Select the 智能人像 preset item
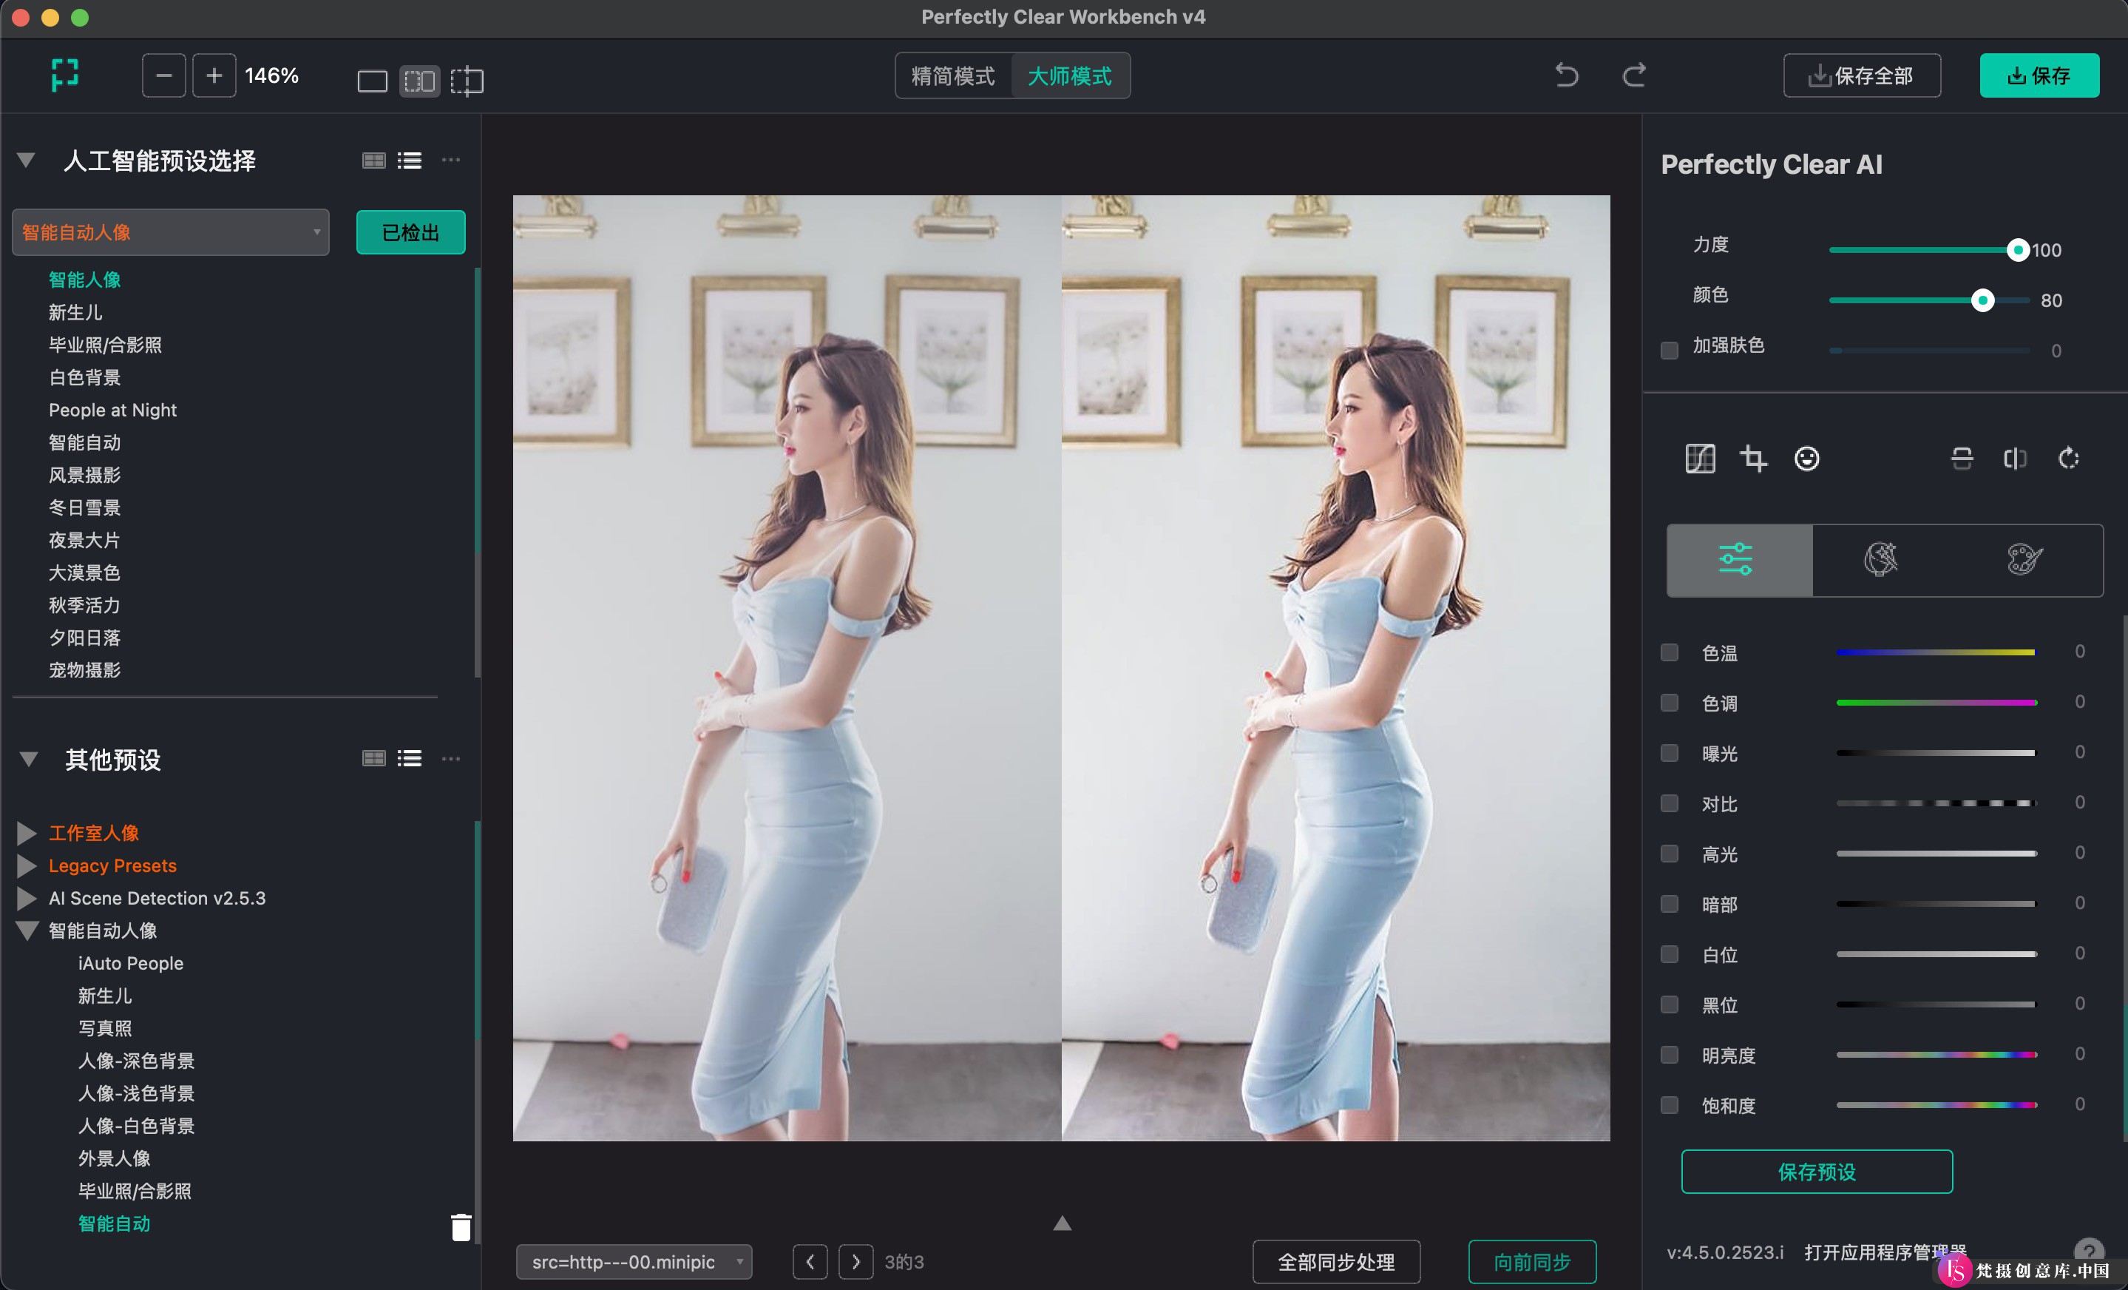The image size is (2128, 1290). coord(85,280)
